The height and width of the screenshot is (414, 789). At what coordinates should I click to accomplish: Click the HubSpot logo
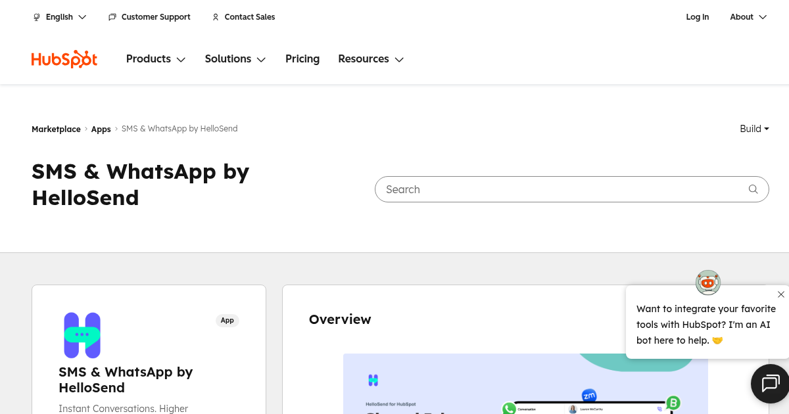pyautogui.click(x=64, y=59)
